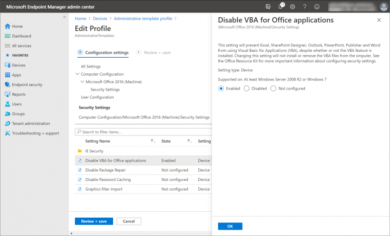
Task: Focus the Search to filter items field
Action: (144, 132)
